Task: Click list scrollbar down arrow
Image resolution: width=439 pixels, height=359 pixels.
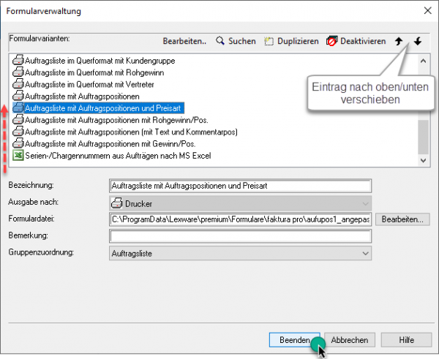Action: coord(423,160)
